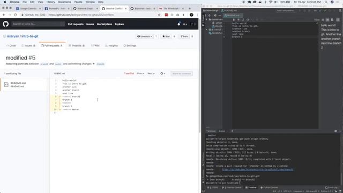Fork the intro-to-git repository
The image size is (343, 193).
point(184,36)
